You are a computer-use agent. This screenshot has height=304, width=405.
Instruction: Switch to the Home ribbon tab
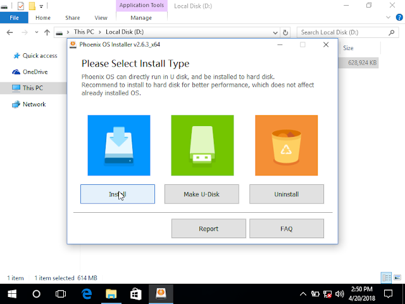[43, 18]
